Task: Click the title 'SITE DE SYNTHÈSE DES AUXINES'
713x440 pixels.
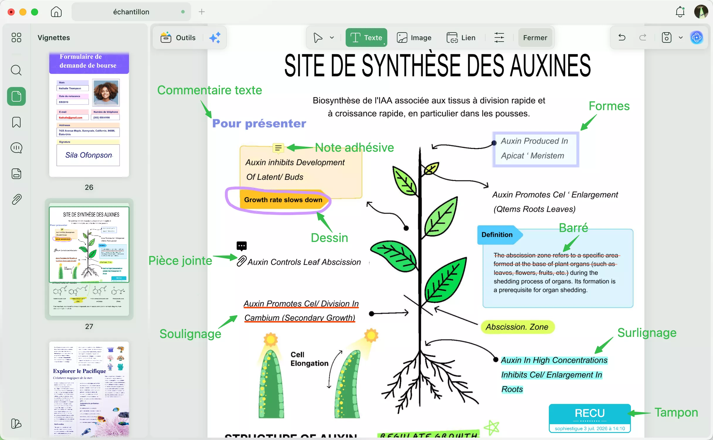Action: [437, 65]
